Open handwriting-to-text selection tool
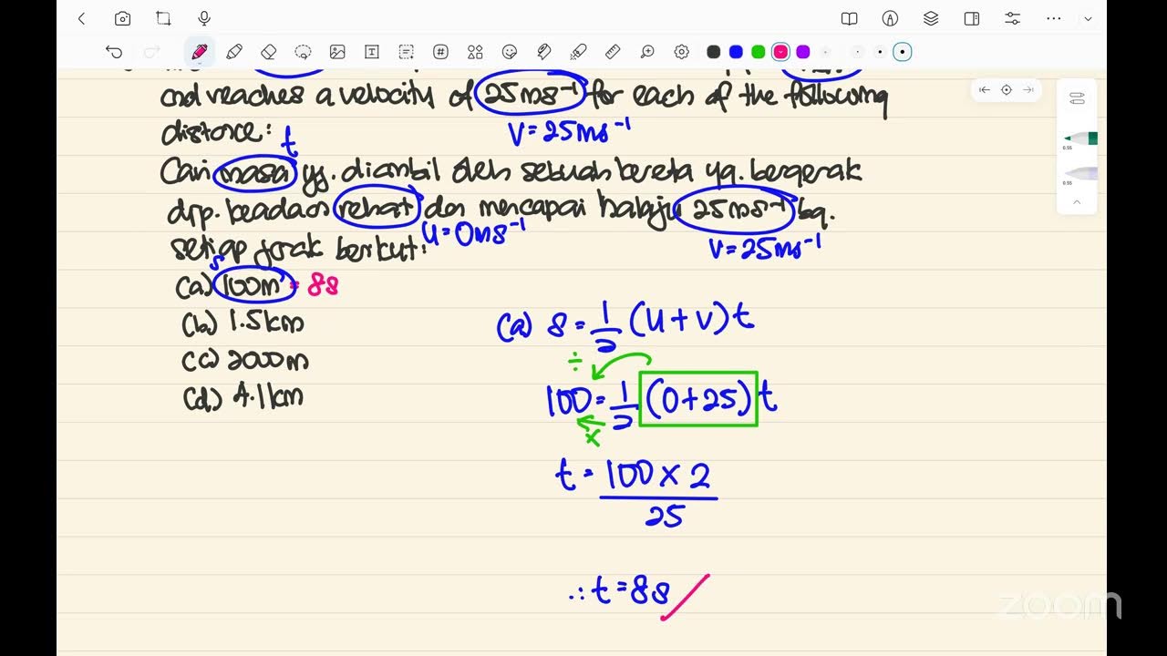This screenshot has height=656, width=1167. tap(407, 52)
